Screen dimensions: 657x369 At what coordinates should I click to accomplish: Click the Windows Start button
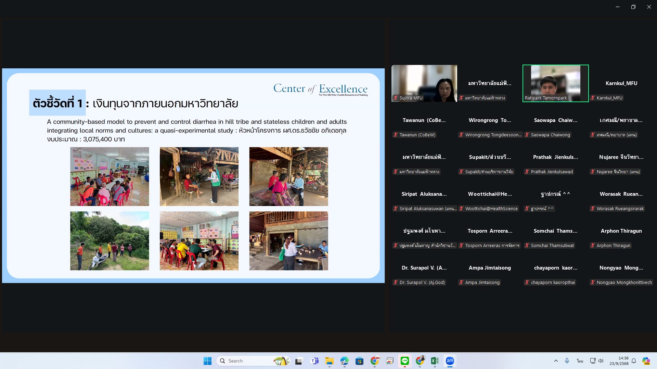(207, 361)
